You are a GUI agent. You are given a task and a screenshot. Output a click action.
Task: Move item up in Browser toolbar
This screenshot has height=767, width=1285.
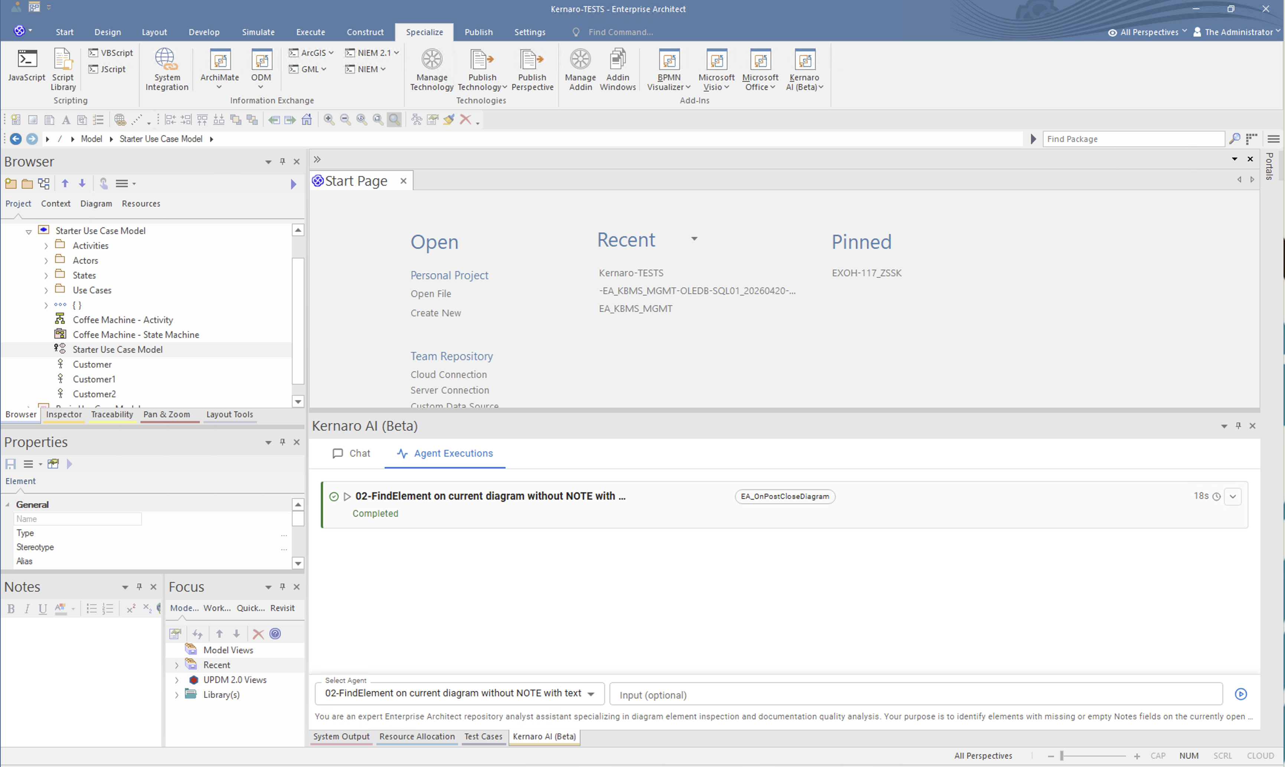pos(65,183)
